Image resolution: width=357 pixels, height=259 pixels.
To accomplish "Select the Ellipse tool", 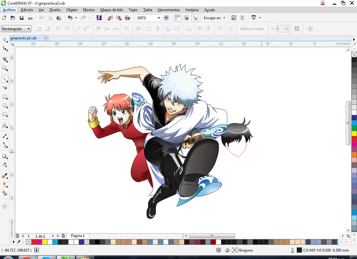I will click(5, 106).
